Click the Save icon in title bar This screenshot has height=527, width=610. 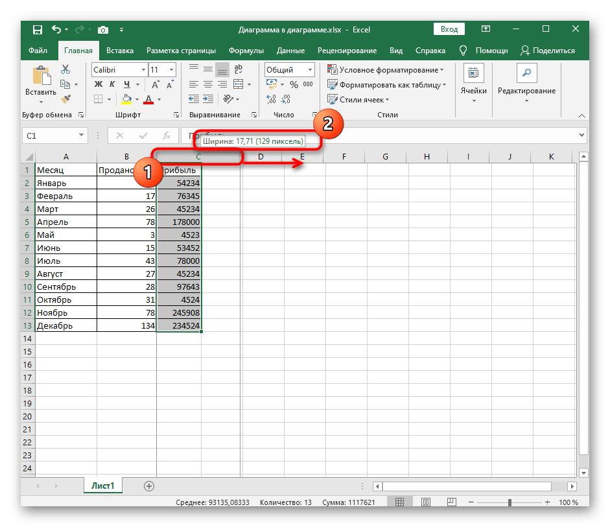pyautogui.click(x=38, y=30)
